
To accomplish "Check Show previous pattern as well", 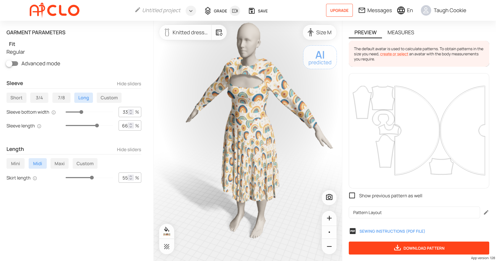I will click(x=352, y=195).
